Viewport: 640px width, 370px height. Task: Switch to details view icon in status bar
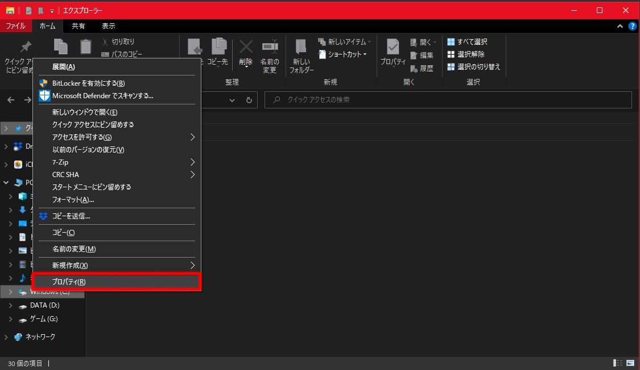click(618, 363)
